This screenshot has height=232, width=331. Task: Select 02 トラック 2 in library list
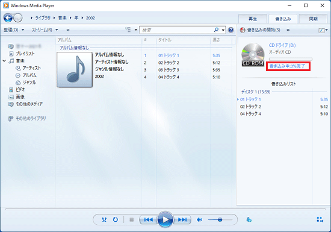point(169,63)
